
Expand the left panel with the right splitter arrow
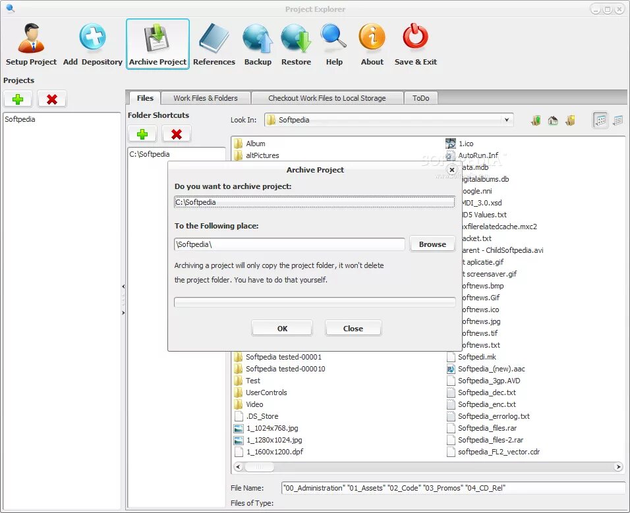(123, 313)
